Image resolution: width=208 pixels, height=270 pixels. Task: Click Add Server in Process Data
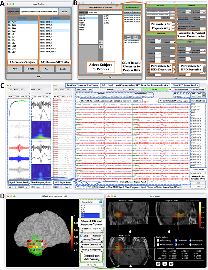128,12
